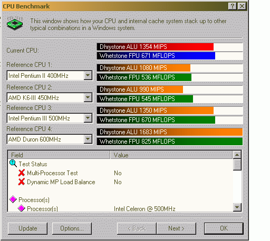Click the Field column header
This screenshot has height=241, width=270.
pyautogui.click(x=59, y=155)
